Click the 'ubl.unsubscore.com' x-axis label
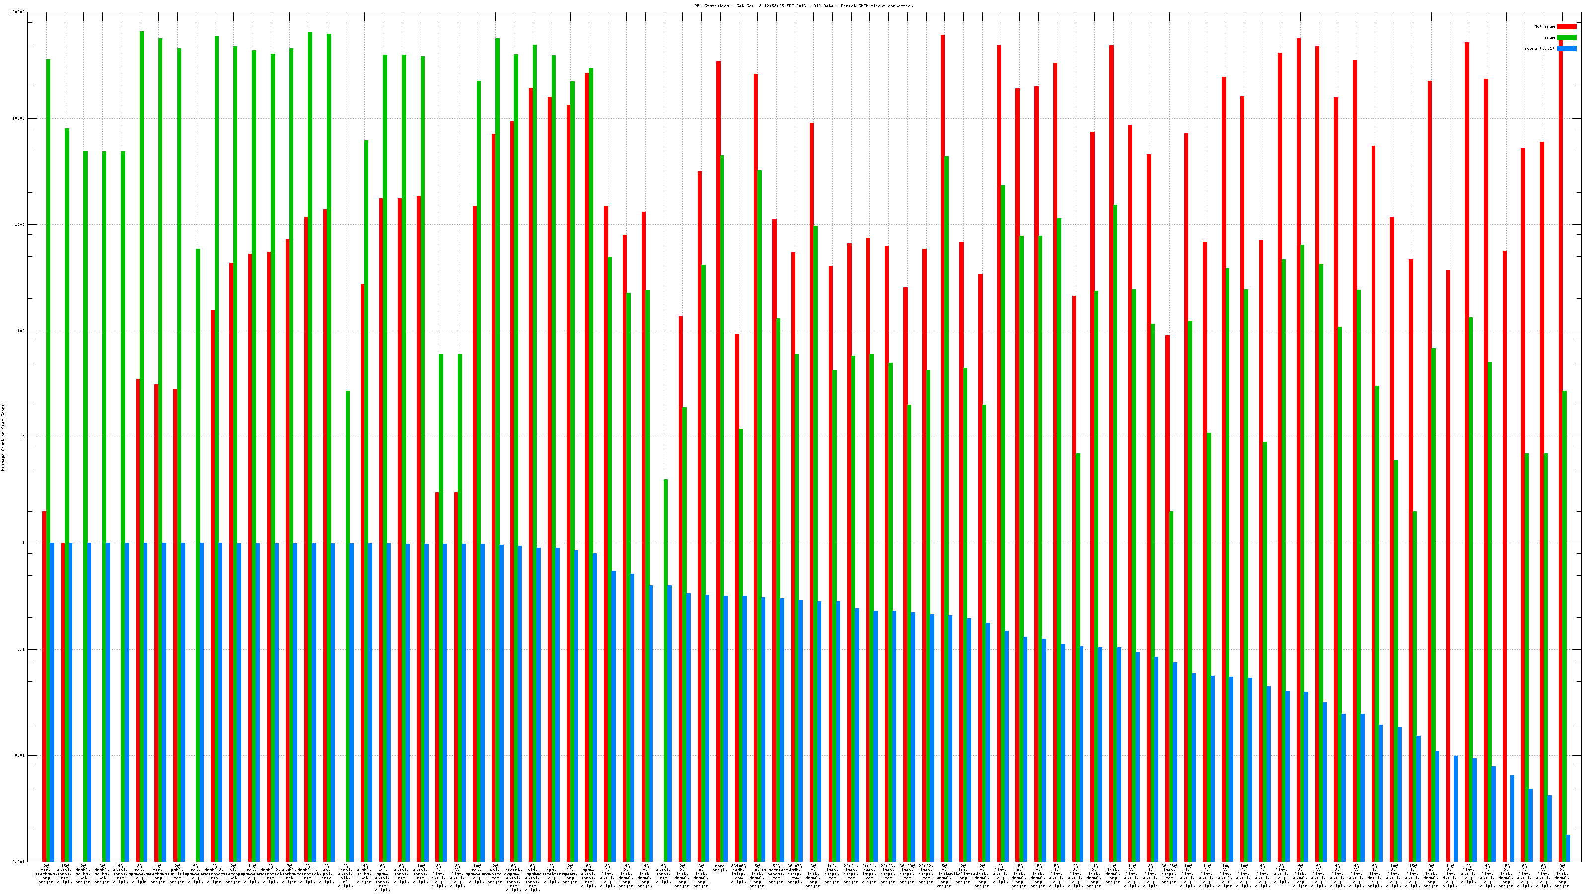 point(495,873)
